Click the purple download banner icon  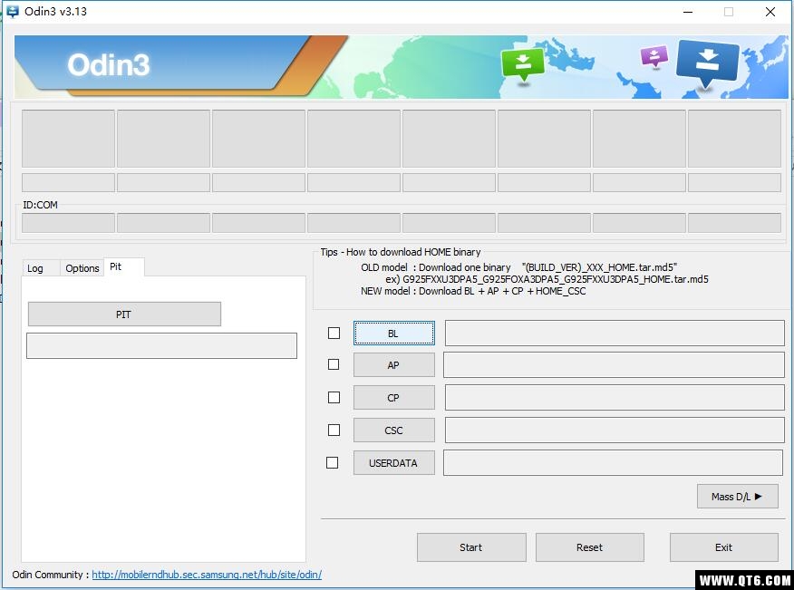pos(654,56)
